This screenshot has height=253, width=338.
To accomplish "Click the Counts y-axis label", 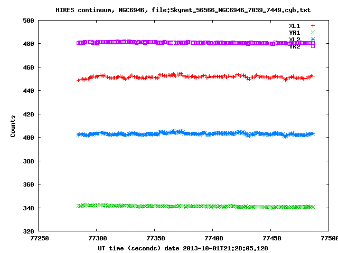I will point(13,126).
